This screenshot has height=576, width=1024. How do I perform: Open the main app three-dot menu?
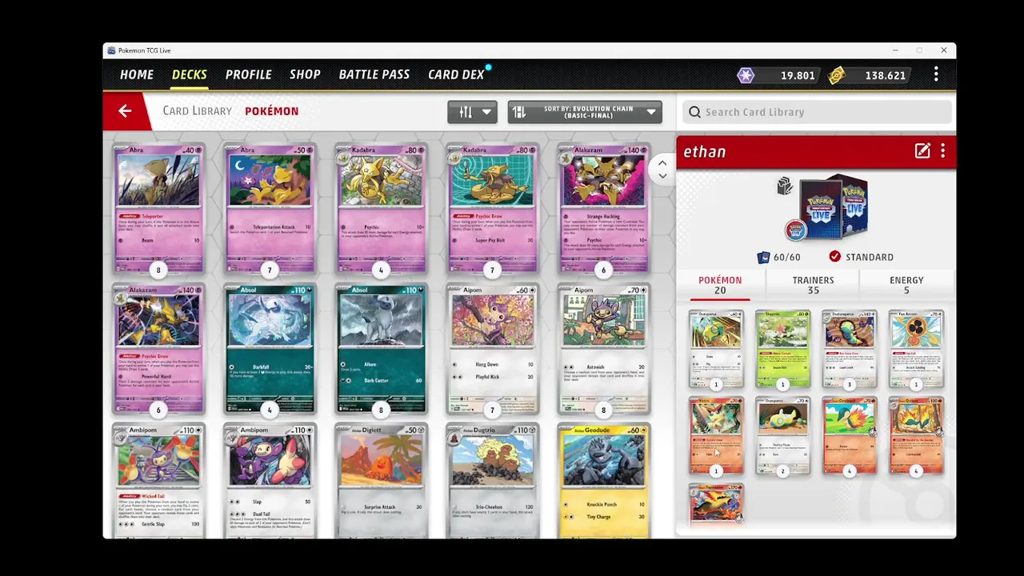[x=936, y=74]
